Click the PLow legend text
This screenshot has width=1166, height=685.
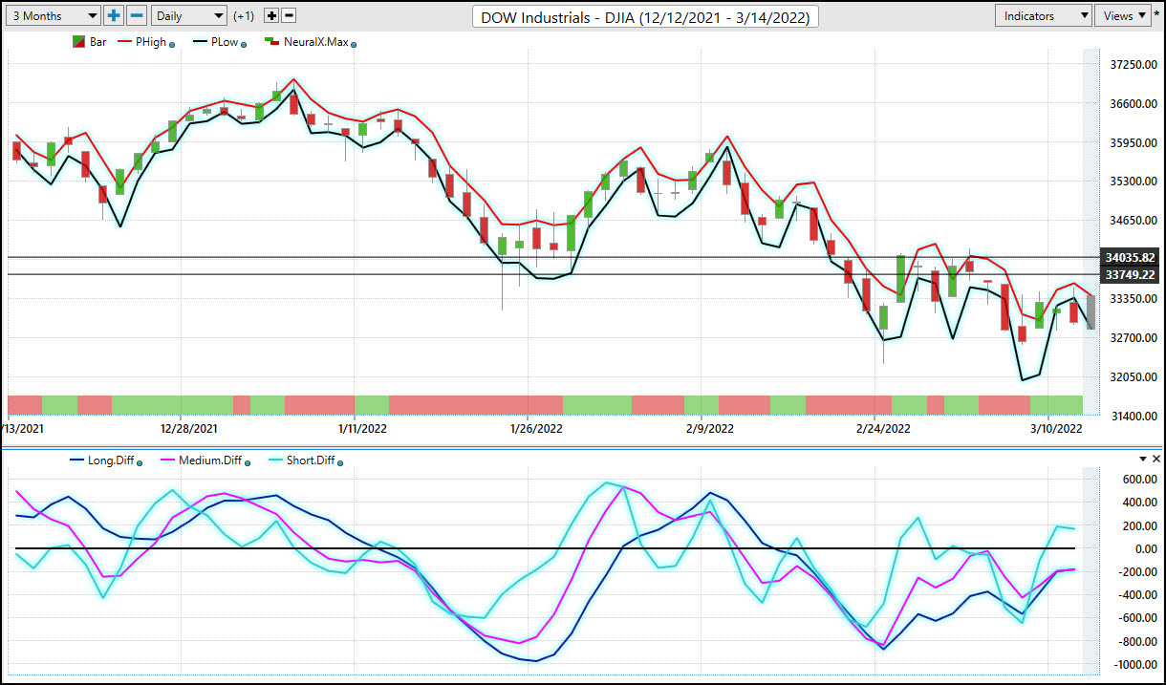click(x=223, y=42)
